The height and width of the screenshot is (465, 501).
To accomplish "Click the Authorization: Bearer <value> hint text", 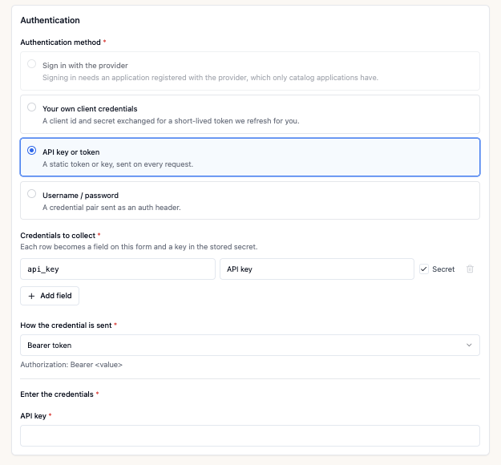I will click(x=71, y=365).
